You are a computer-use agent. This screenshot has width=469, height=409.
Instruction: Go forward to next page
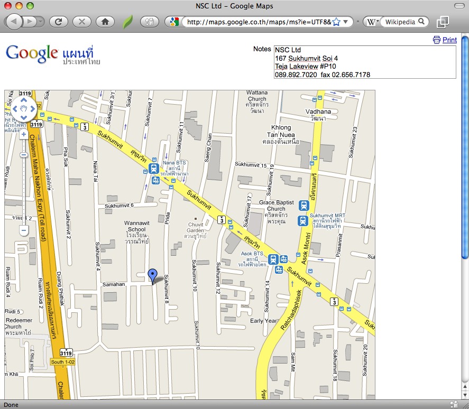point(30,22)
